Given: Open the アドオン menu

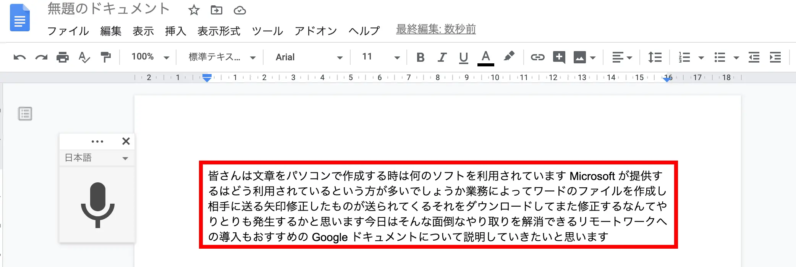Looking at the screenshot, I should [x=315, y=31].
